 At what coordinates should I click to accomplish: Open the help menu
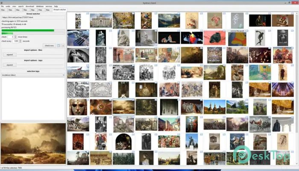[56, 6]
